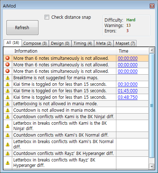Switch to the Compose (3) tab
158x173 pixels.
click(35, 43)
